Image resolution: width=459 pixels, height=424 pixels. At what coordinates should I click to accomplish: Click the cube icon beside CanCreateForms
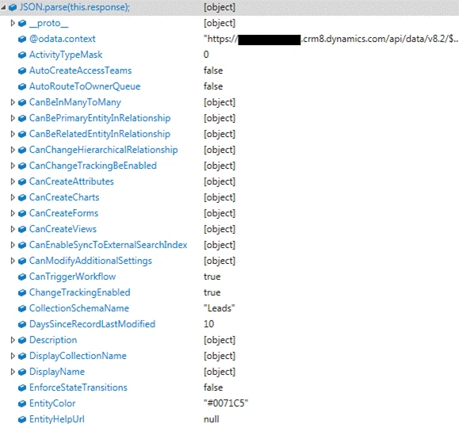point(22,213)
